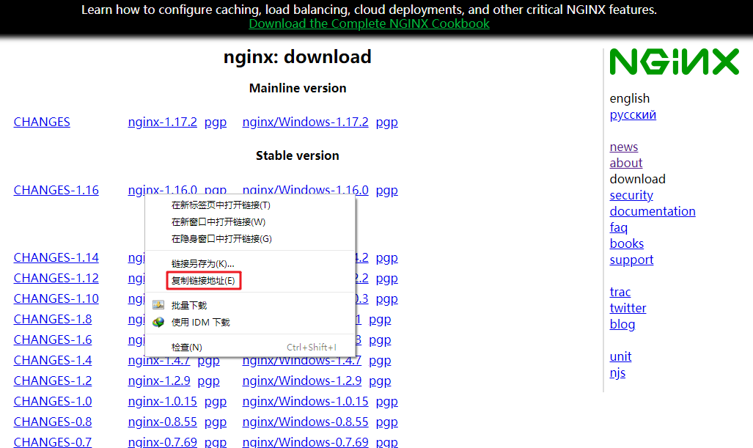Open CHANGES-1.10 link
The width and height of the screenshot is (753, 448).
pyautogui.click(x=56, y=298)
